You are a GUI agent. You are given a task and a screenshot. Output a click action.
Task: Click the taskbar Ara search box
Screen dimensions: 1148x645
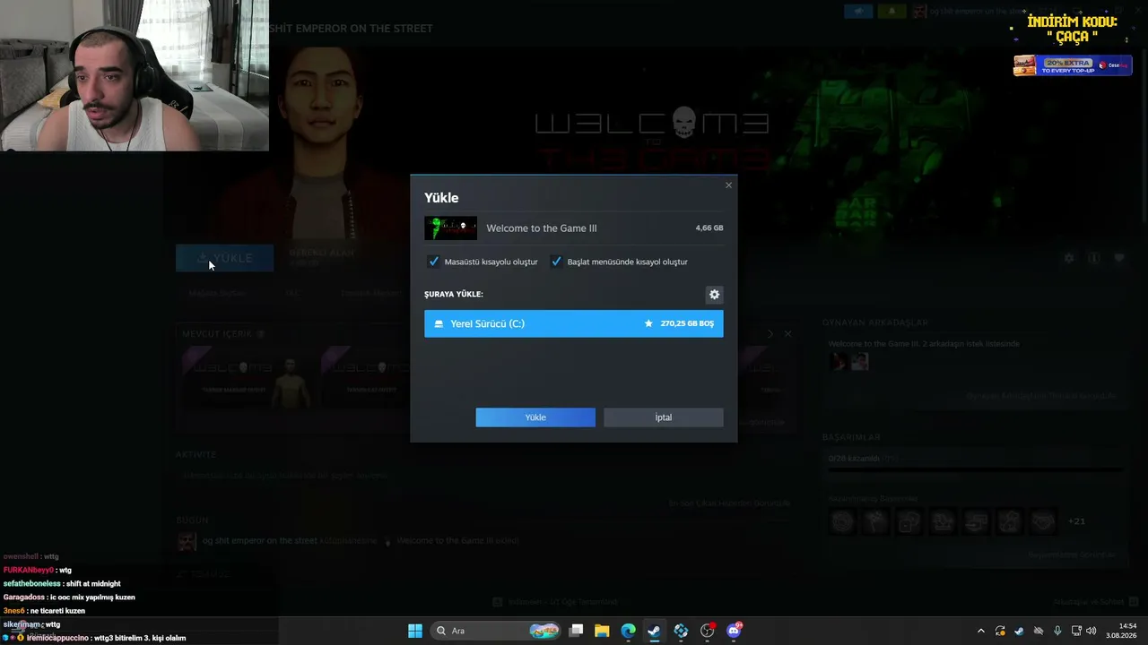click(x=495, y=631)
